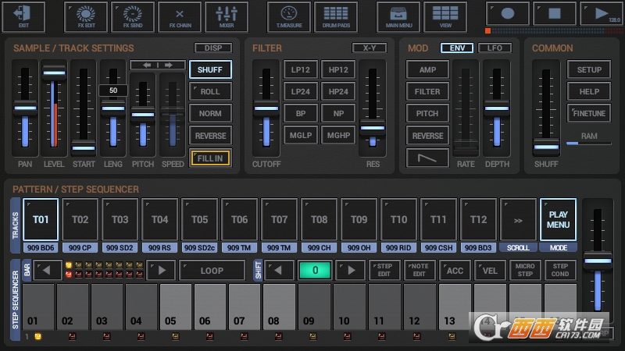Image resolution: width=625 pixels, height=351 pixels.
Task: Open NOTE EDIT mode
Action: click(x=419, y=270)
